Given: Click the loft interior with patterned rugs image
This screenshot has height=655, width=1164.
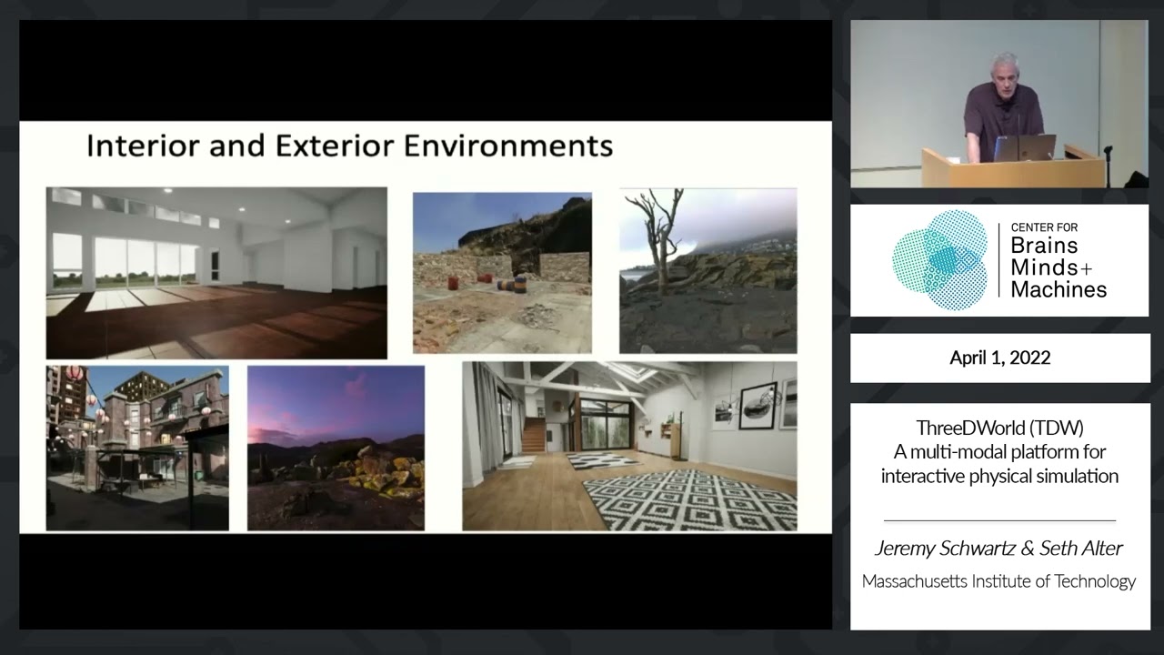Looking at the screenshot, I should coord(629,447).
